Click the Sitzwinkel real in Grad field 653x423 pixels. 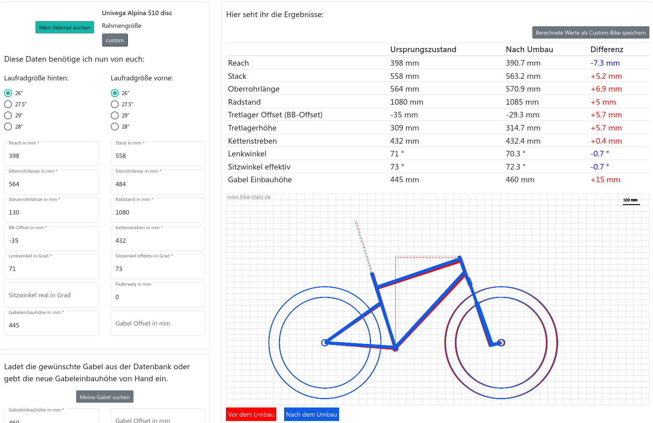(51, 295)
